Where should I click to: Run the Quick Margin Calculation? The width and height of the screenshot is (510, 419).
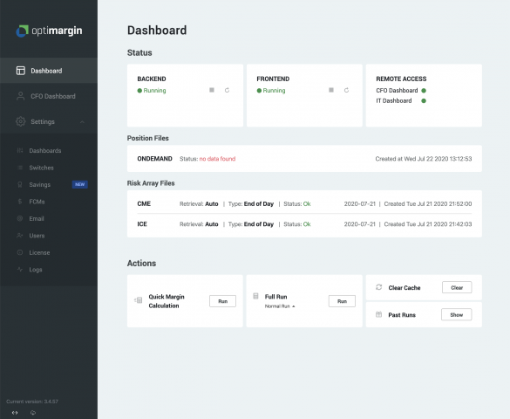point(223,301)
